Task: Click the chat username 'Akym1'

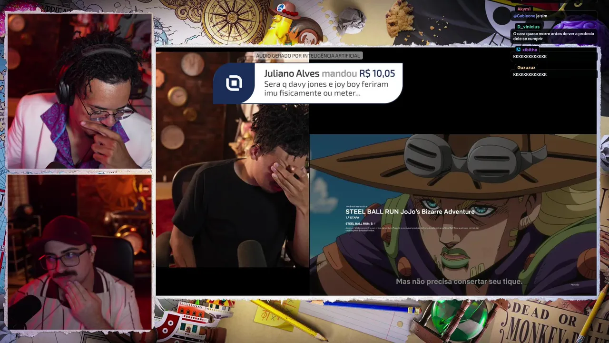Action: click(x=524, y=9)
